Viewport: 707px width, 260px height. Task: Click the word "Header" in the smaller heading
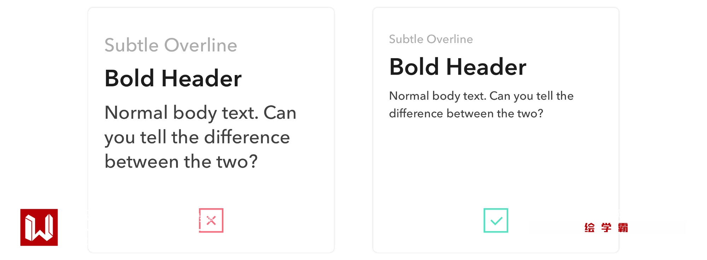click(x=486, y=67)
